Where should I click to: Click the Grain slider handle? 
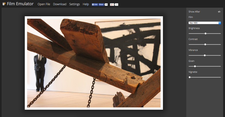tap(195, 66)
